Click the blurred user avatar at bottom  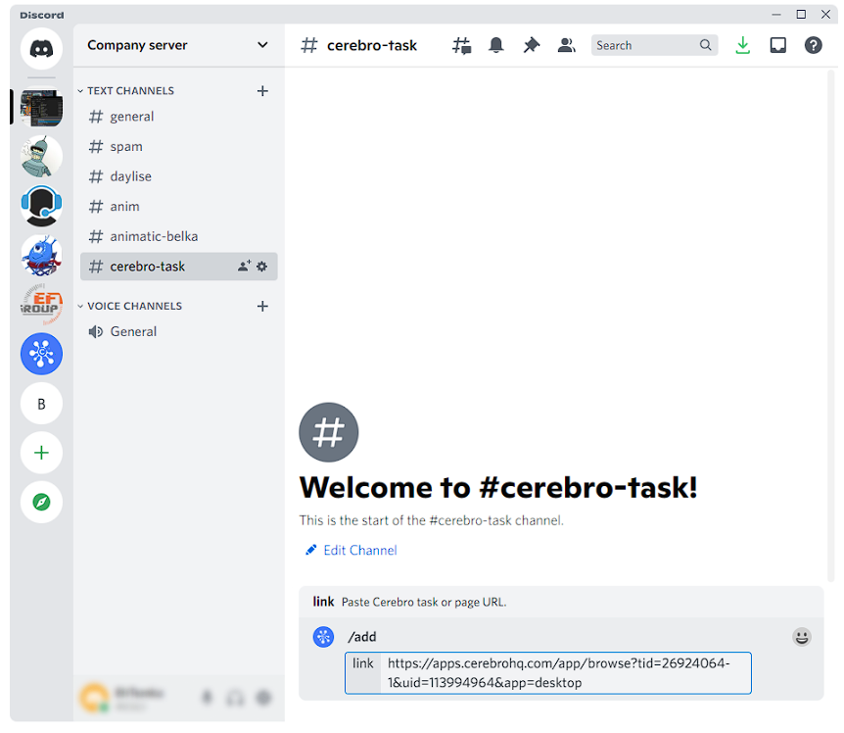(94, 698)
